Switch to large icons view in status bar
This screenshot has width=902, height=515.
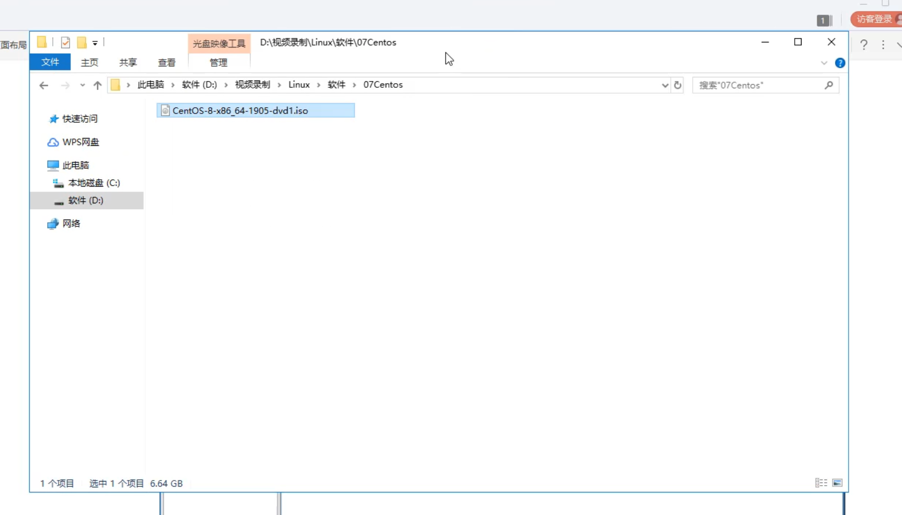point(837,483)
